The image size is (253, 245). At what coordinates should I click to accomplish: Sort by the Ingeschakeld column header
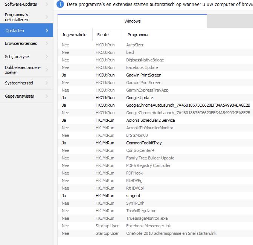[x=74, y=35]
